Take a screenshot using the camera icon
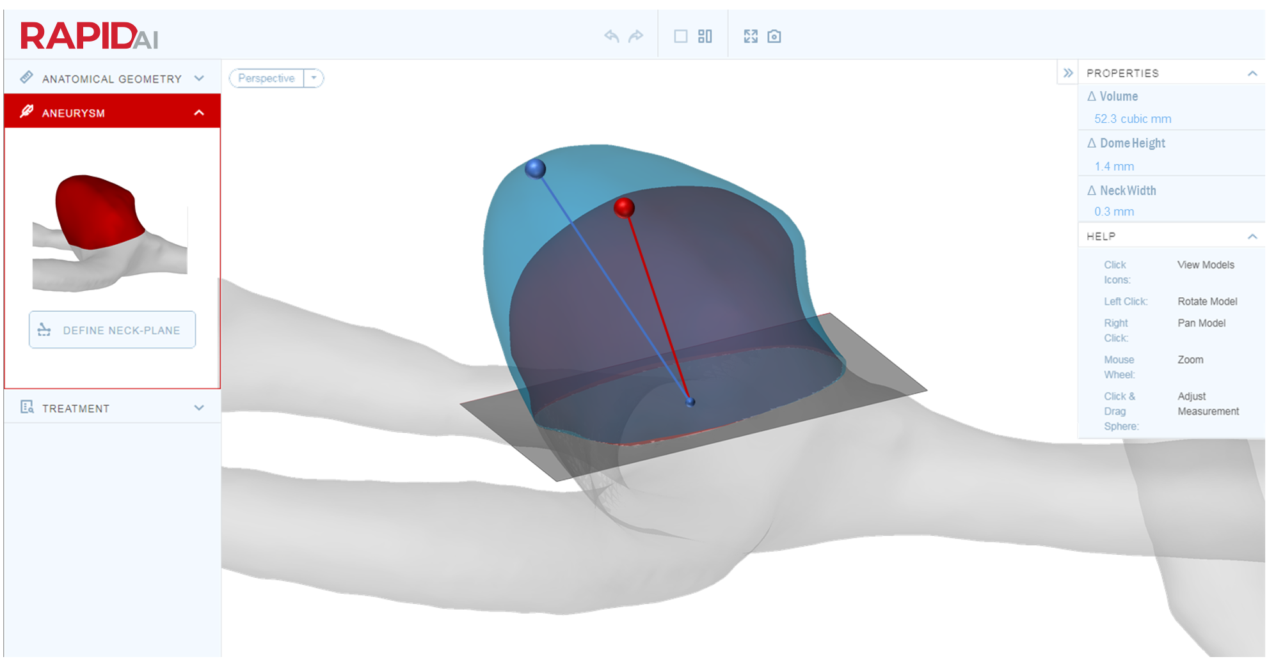 click(775, 36)
